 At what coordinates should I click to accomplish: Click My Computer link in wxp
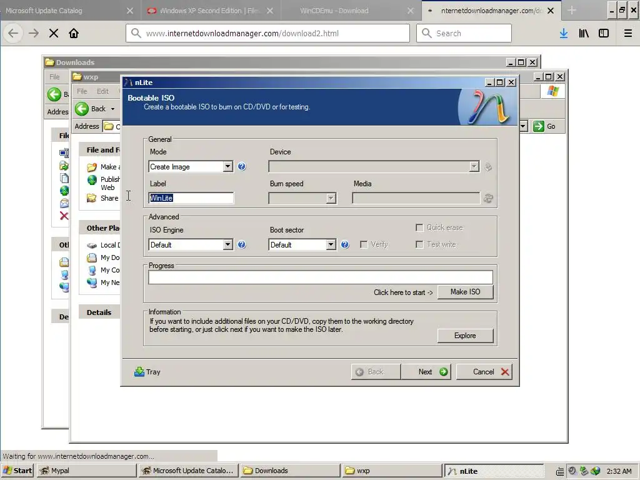point(110,270)
